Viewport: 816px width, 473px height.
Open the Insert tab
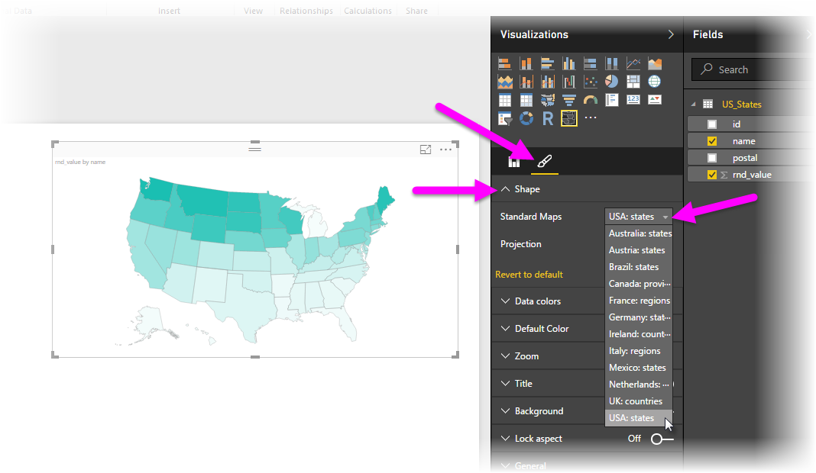[x=169, y=11]
